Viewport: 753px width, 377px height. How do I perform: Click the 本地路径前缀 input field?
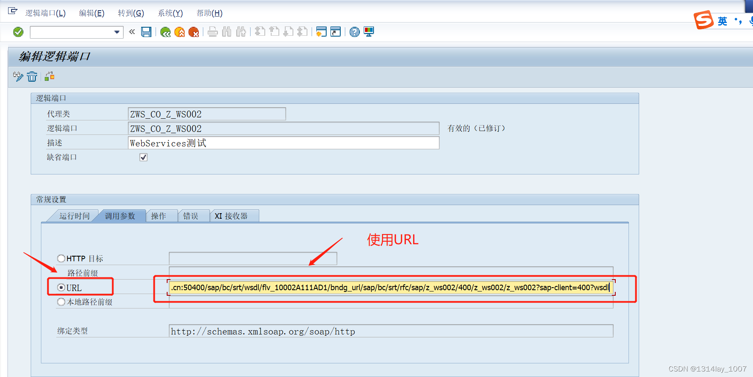click(391, 303)
